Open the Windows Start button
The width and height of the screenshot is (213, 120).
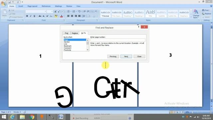4,117
